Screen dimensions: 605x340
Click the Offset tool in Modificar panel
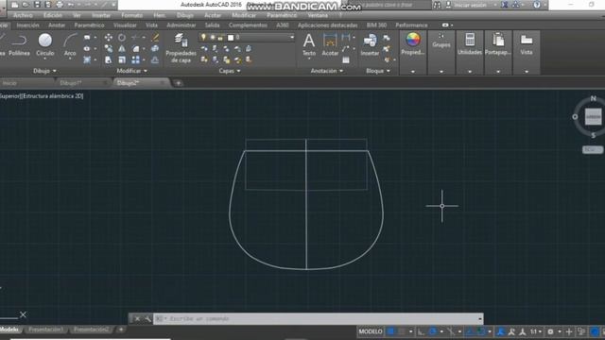coord(155,59)
